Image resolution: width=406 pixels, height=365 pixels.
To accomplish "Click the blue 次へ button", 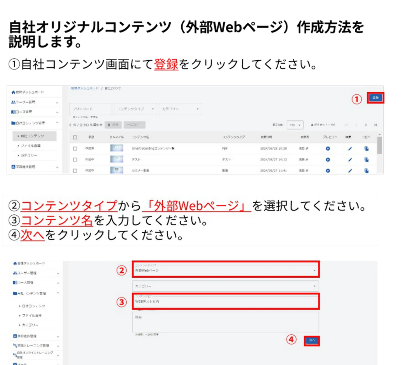I will 312,341.
